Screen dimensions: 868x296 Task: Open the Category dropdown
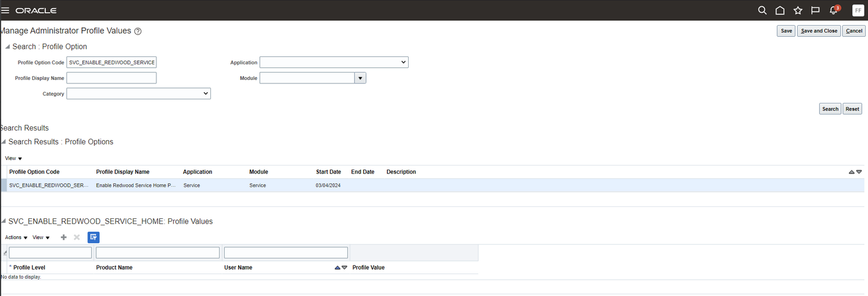coord(139,94)
